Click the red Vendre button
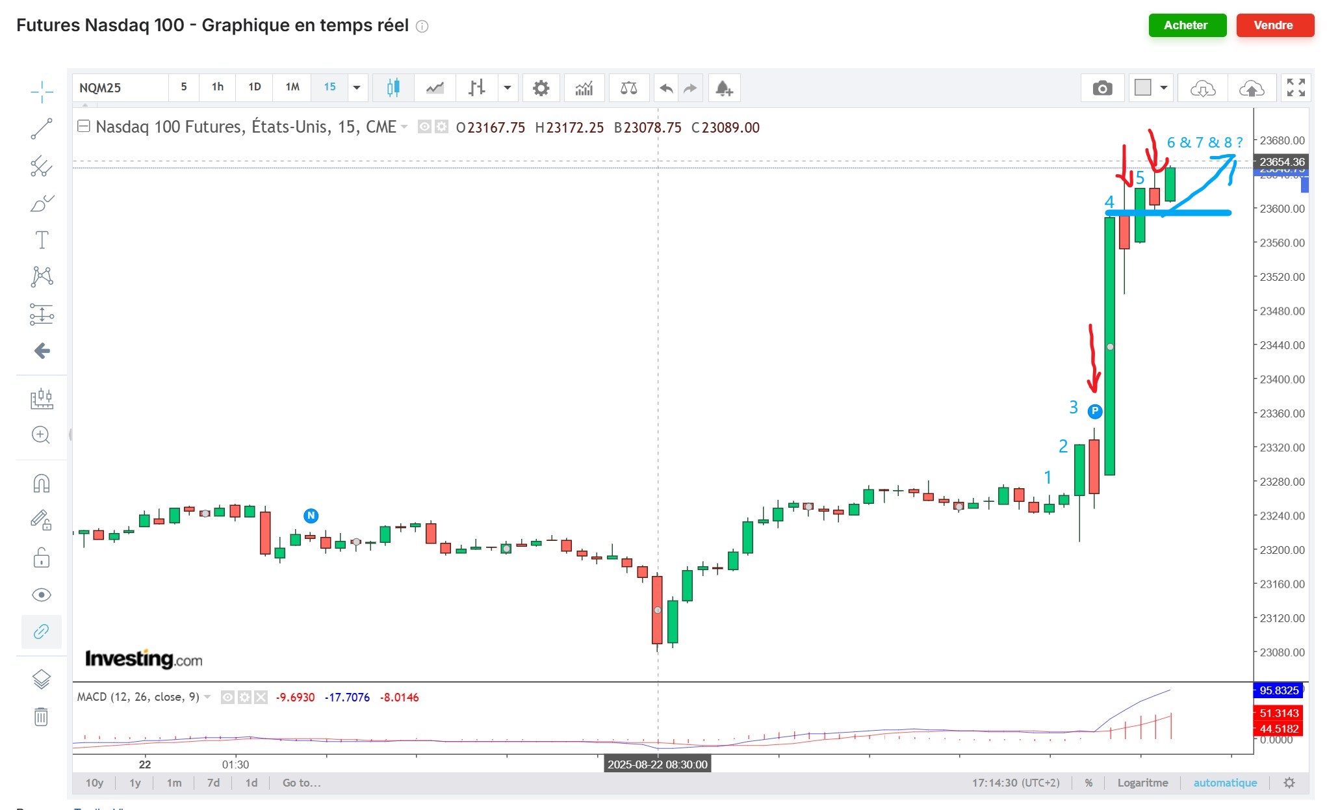1327x810 pixels. click(1274, 25)
